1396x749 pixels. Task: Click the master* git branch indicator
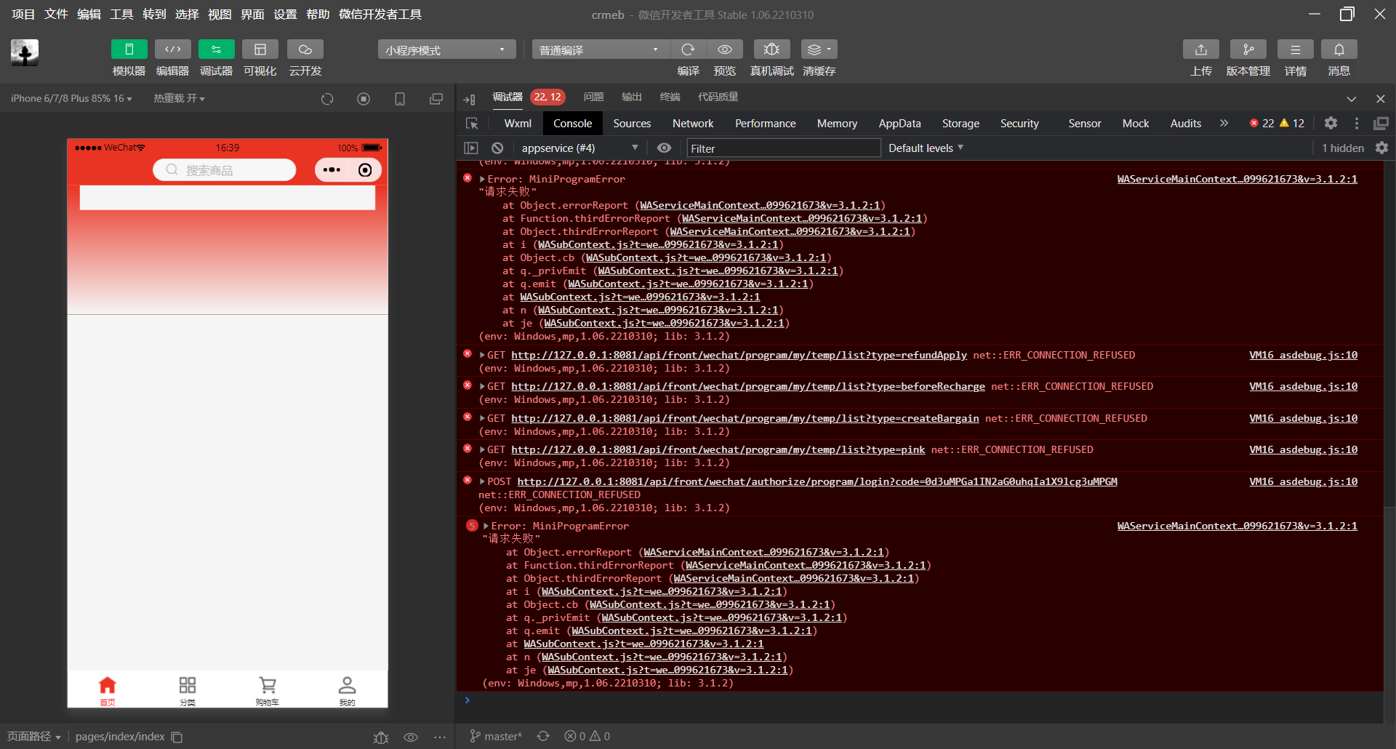click(496, 736)
